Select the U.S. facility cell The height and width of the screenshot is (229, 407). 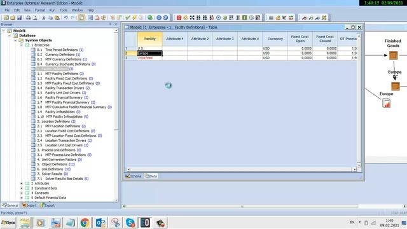click(150, 48)
